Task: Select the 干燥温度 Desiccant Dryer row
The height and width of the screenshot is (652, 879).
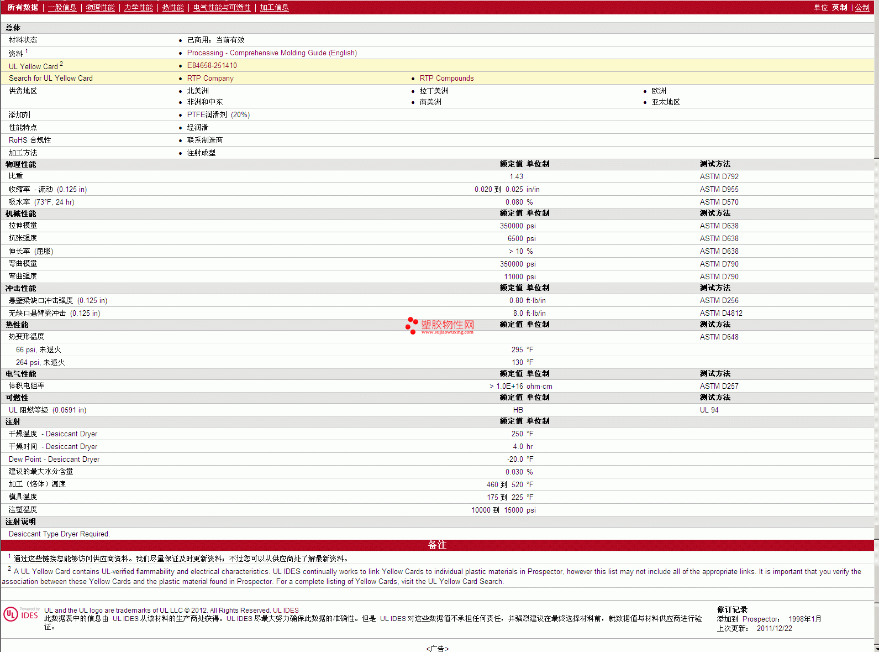Action: click(437, 434)
